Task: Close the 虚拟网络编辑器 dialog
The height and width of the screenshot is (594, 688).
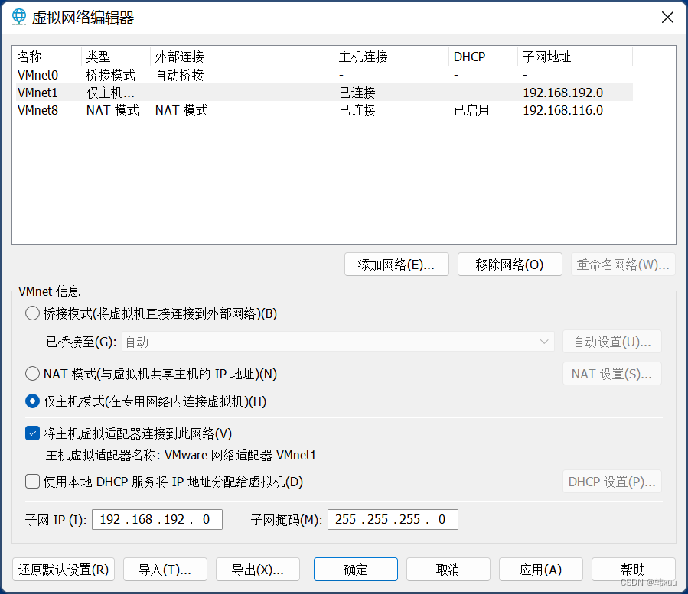Action: (667, 18)
